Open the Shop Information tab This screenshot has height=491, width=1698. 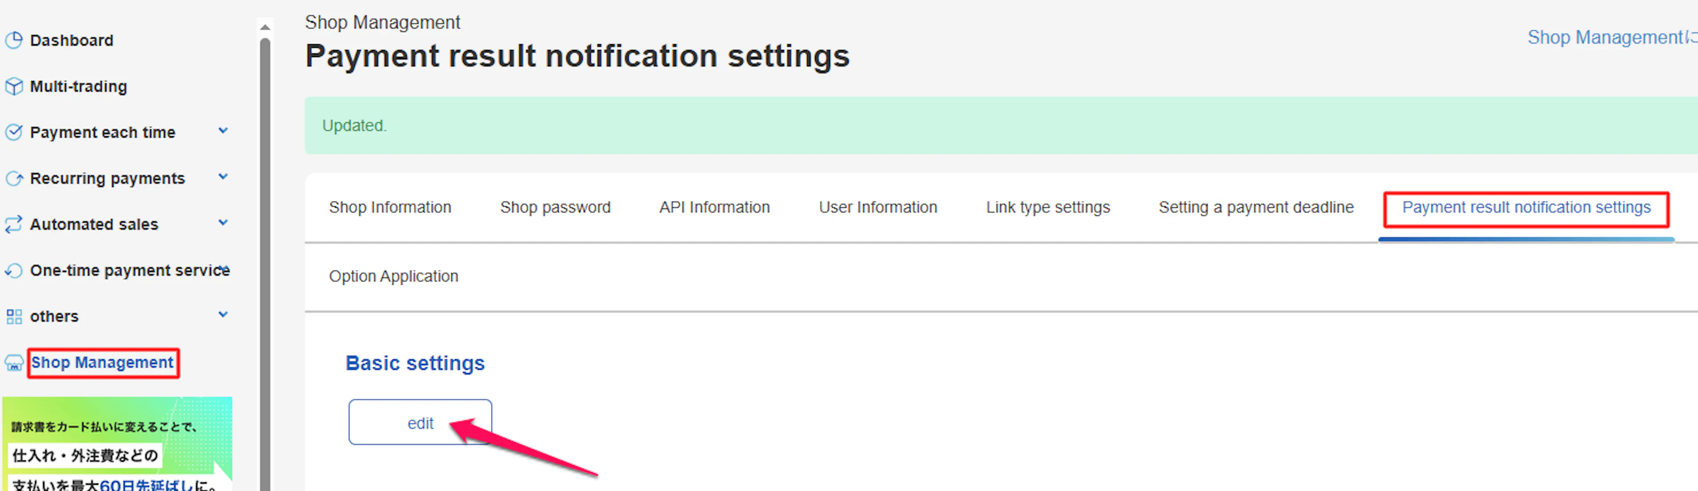pyautogui.click(x=390, y=208)
